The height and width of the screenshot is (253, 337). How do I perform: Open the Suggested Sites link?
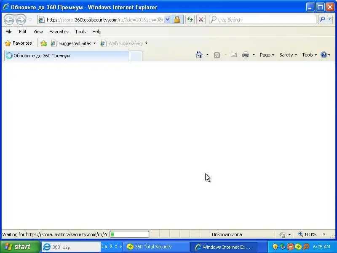pyautogui.click(x=73, y=43)
